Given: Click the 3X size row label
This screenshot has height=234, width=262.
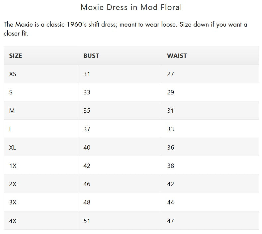Looking at the screenshot, I should point(13,202).
